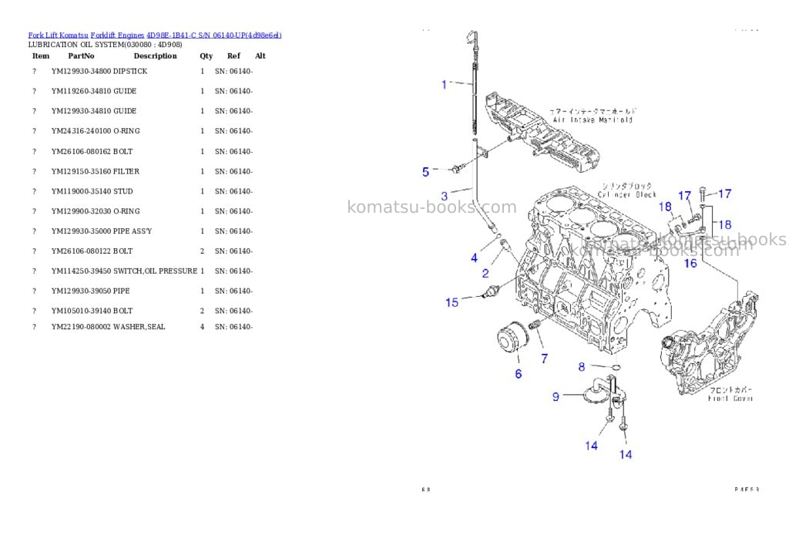Open the Fork Lift Komatsu link
The height and width of the screenshot is (559, 789).
point(58,35)
